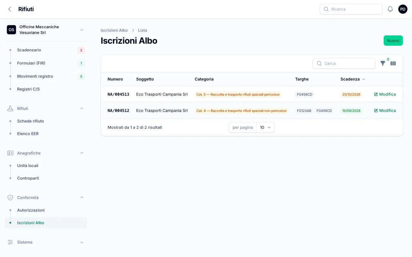Screen dimensions: 412x257
Task: Click the Conformità shield icon
Action: 10,198
